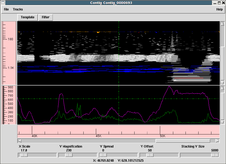Click up arrow of template display scrollbar
Screen dimensions: 226x164
point(222,24)
